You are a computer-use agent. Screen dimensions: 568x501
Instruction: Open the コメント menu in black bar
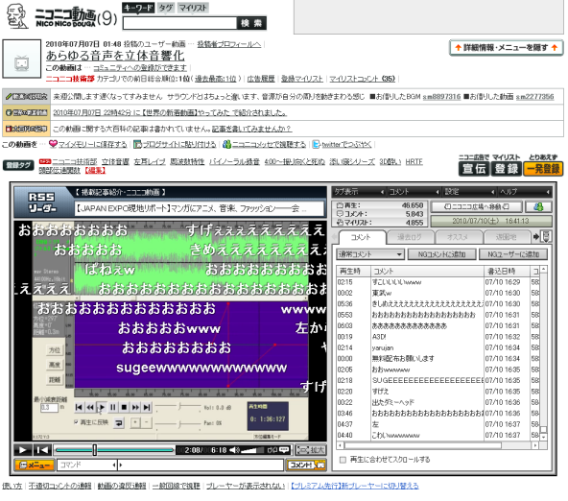click(414, 192)
